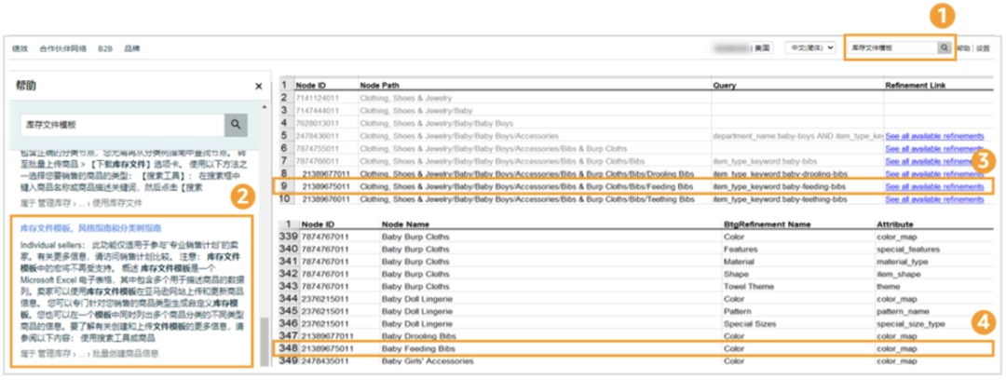Open the 品牌 menu
The height and width of the screenshot is (380, 1006).
pyautogui.click(x=131, y=48)
